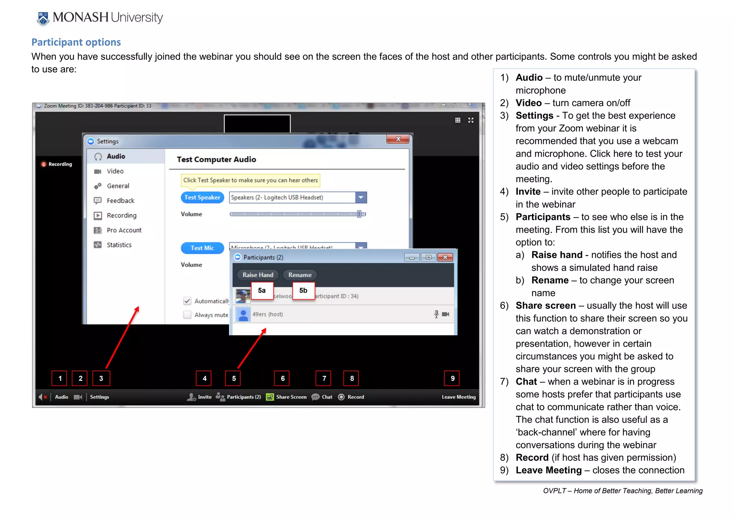Maximize the Participants window
The height and width of the screenshot is (518, 734).
pyautogui.click(x=428, y=257)
